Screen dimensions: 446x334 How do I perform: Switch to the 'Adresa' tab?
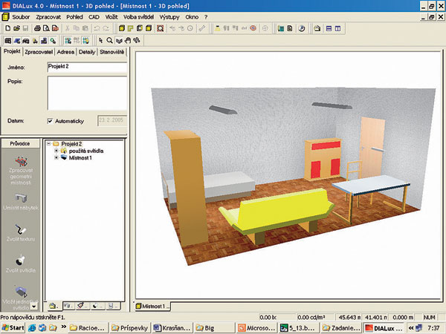pyautogui.click(x=65, y=52)
